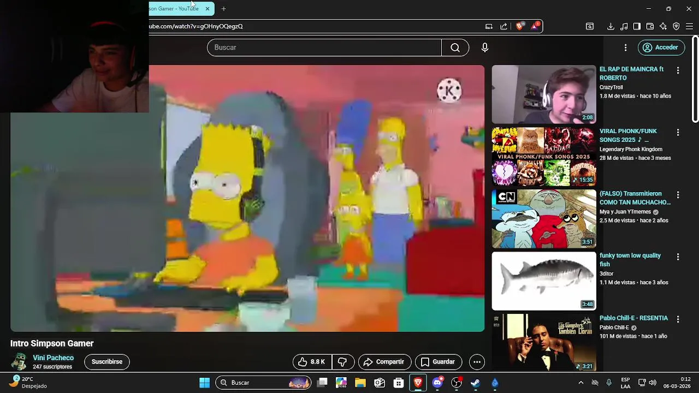The image size is (699, 393).
Task: Open Microsoft Store from taskbar
Action: (x=399, y=383)
